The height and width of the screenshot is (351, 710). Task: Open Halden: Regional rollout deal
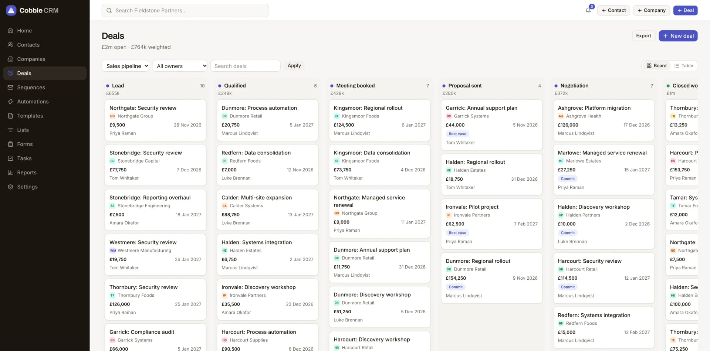(x=491, y=174)
